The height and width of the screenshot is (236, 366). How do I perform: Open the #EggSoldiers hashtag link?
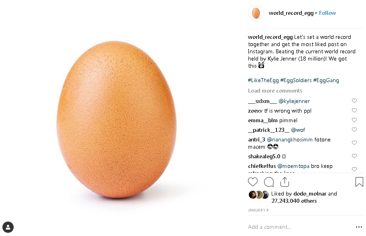[296, 80]
